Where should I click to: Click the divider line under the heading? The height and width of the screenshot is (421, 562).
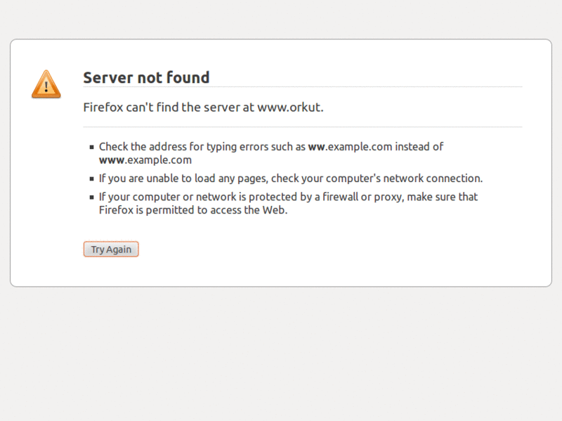point(302,87)
